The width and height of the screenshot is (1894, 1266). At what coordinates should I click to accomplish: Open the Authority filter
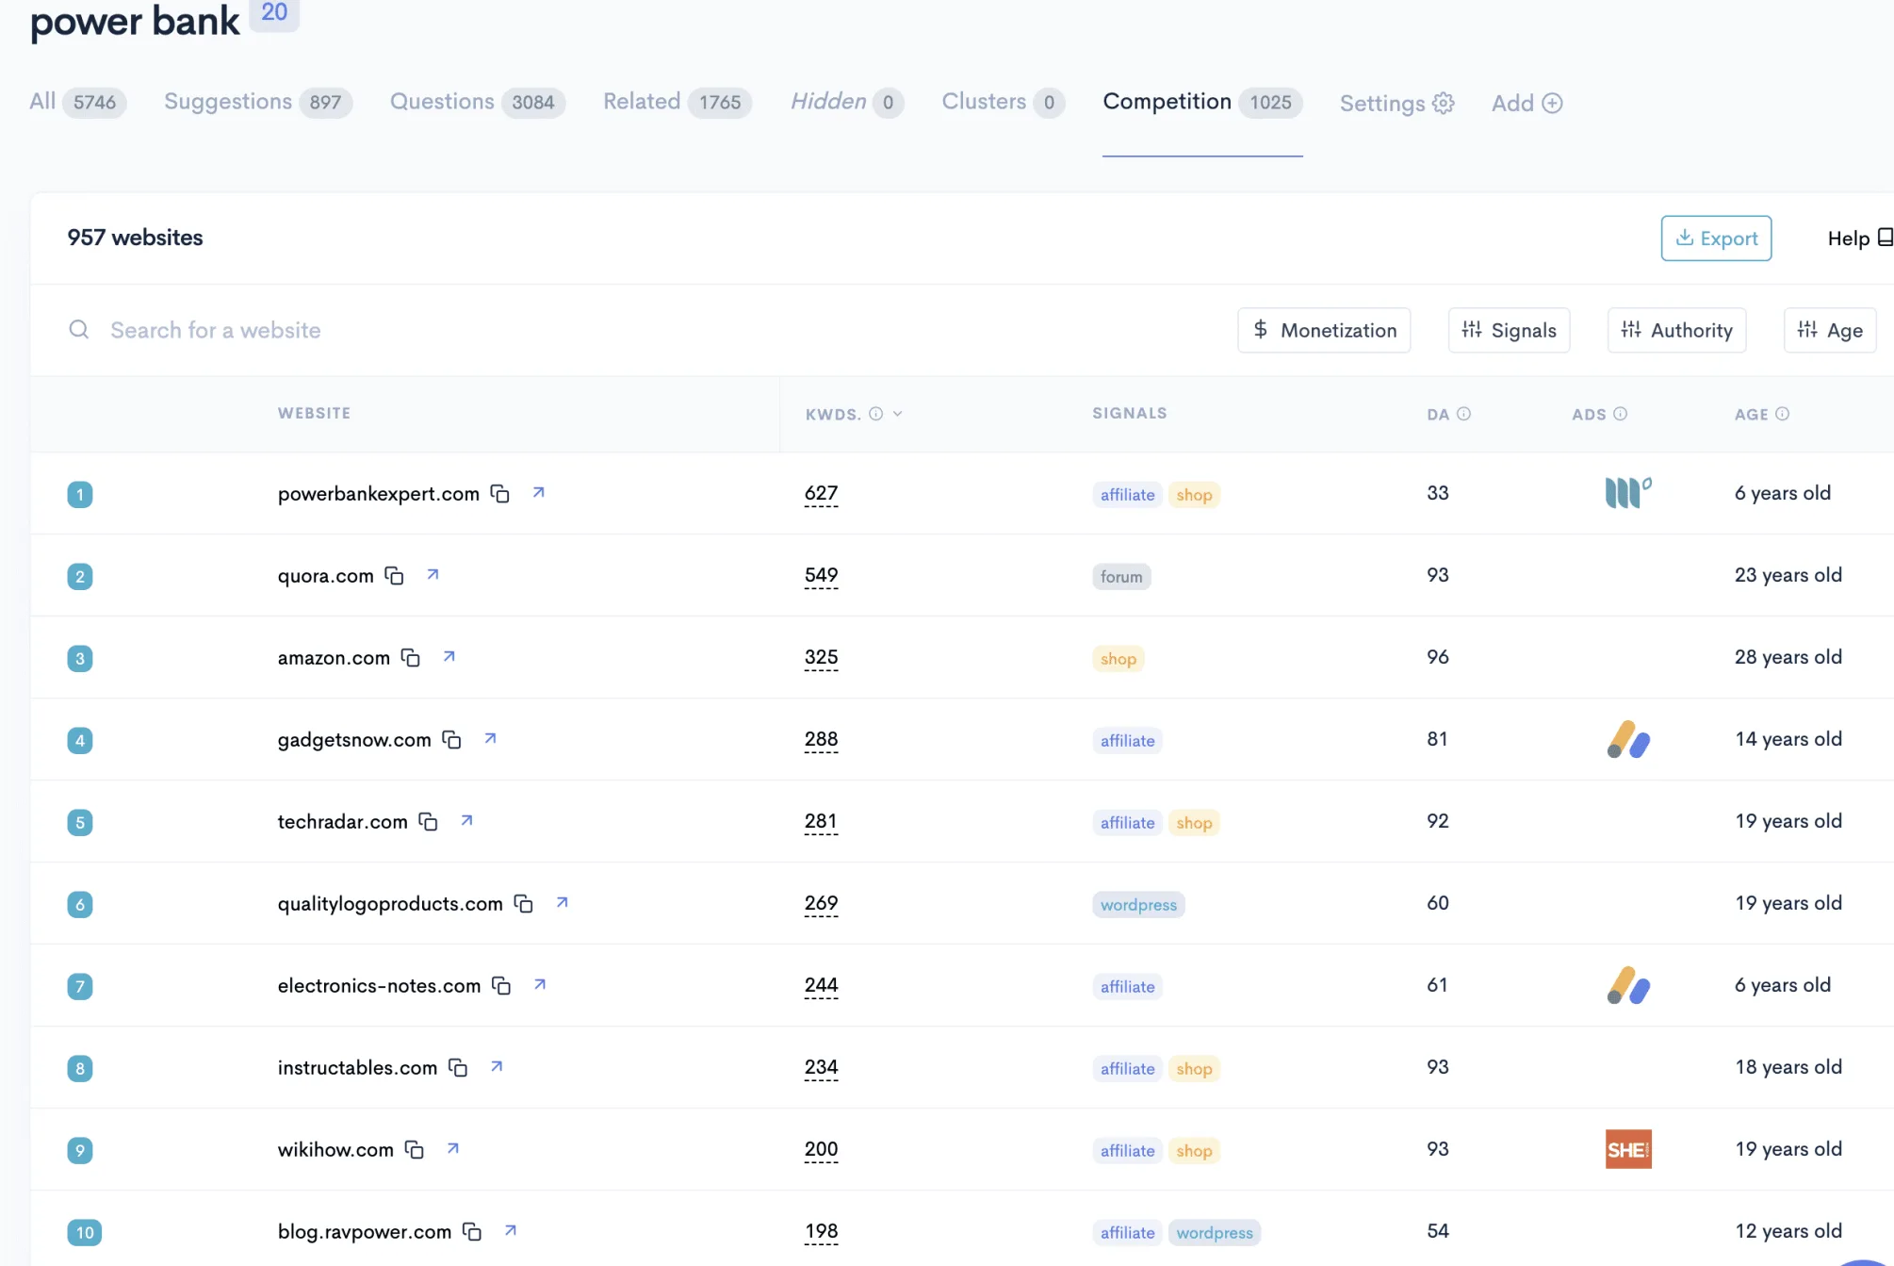[x=1676, y=330]
